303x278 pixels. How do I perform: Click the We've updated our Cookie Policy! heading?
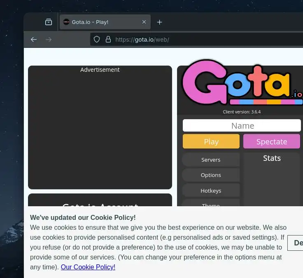pyautogui.click(x=83, y=217)
